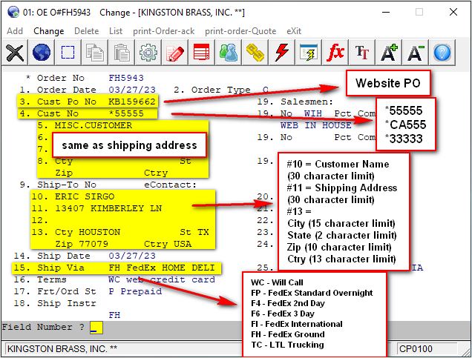
Task: Click the two people users icon
Action: [x=228, y=53]
